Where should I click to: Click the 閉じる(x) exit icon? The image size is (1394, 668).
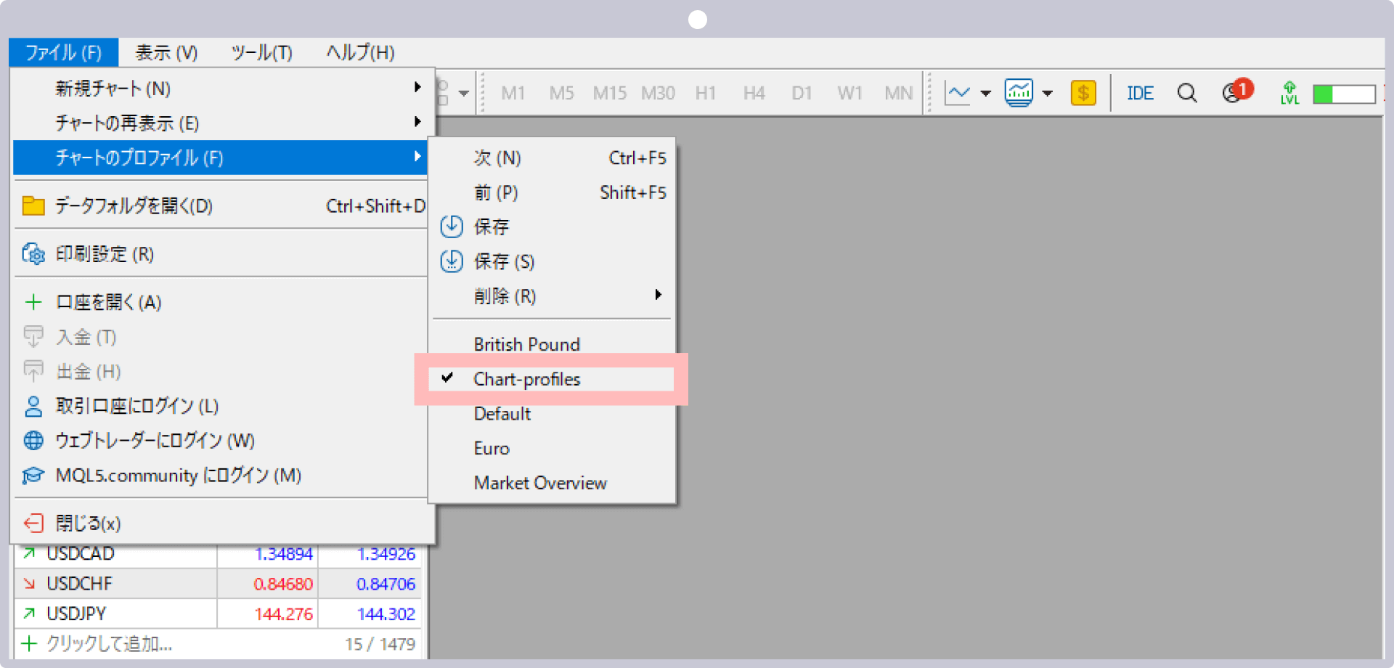pos(33,523)
